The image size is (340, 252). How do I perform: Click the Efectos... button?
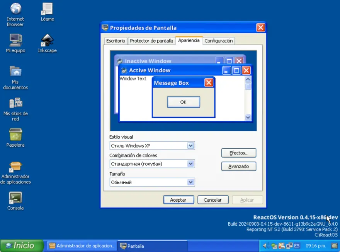239,153
